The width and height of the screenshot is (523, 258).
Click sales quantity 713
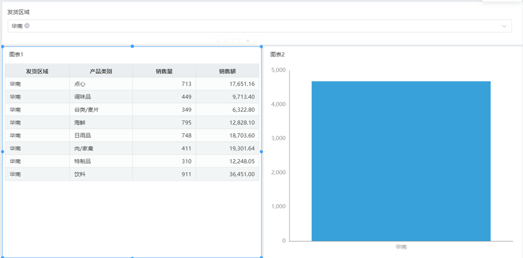tap(164, 84)
